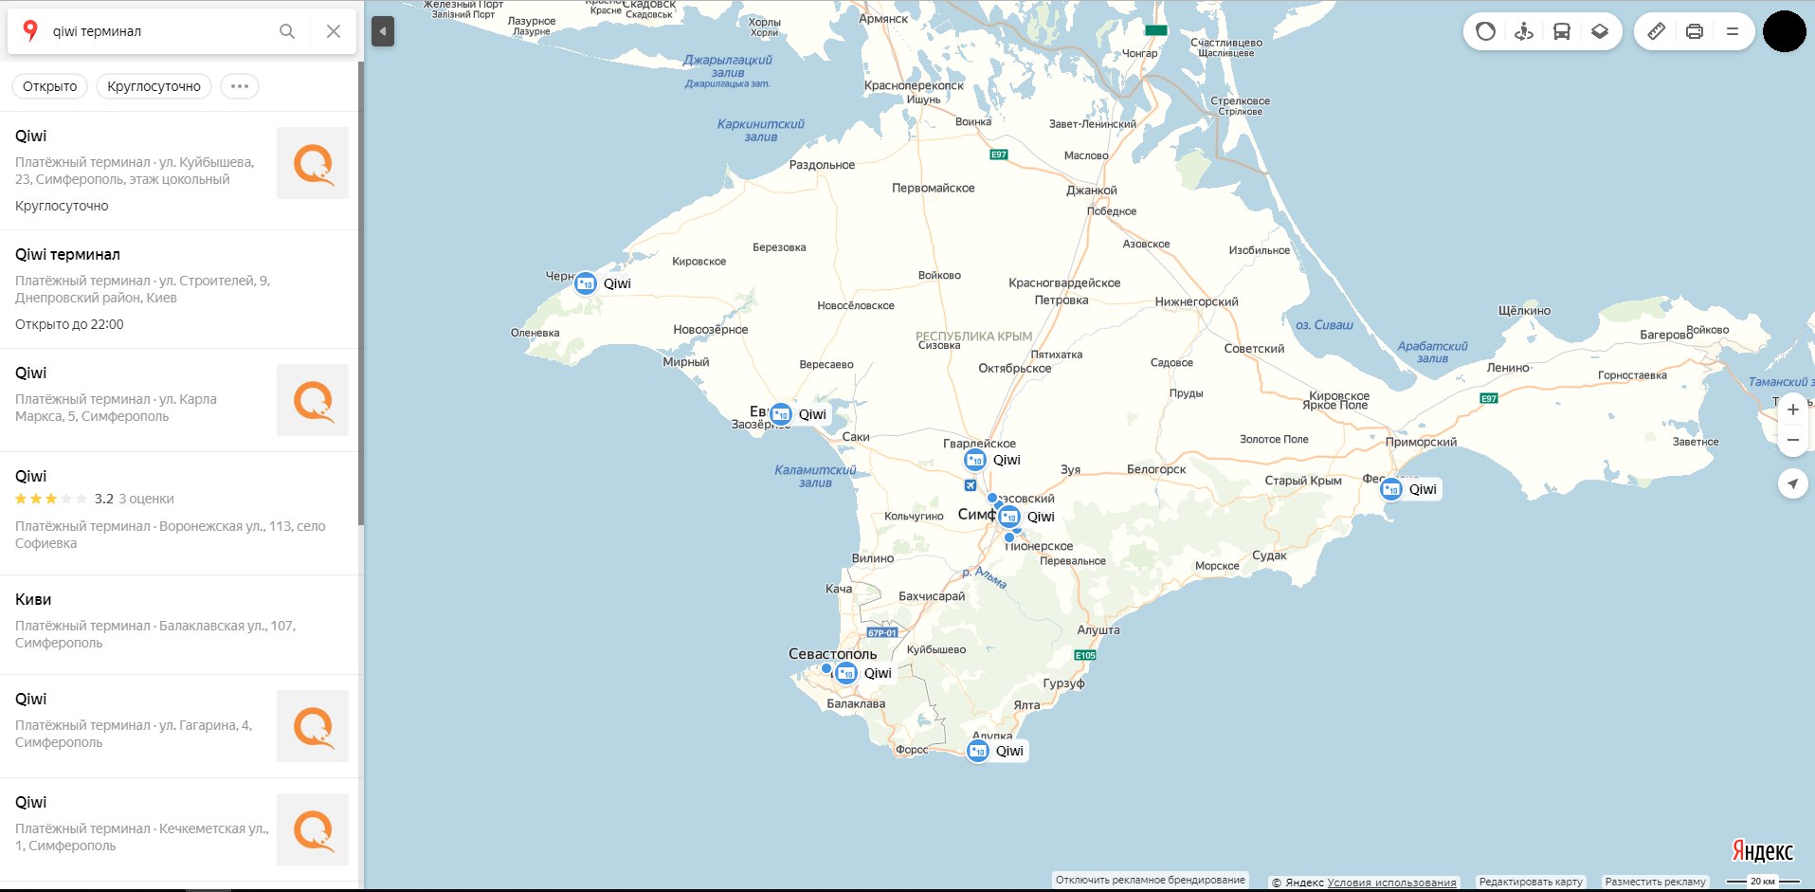Click the Джанкой city label
The width and height of the screenshot is (1815, 892).
[1092, 190]
